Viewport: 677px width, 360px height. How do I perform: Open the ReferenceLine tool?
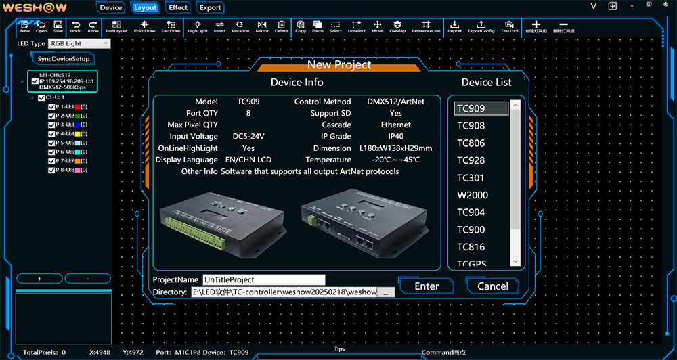tap(425, 26)
